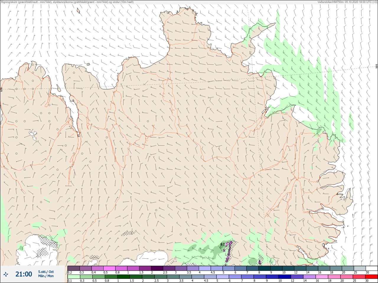Viewport: 378px width, 283px height.
Task: Click the Veðurstofan star logo icon
Action: 6,274
